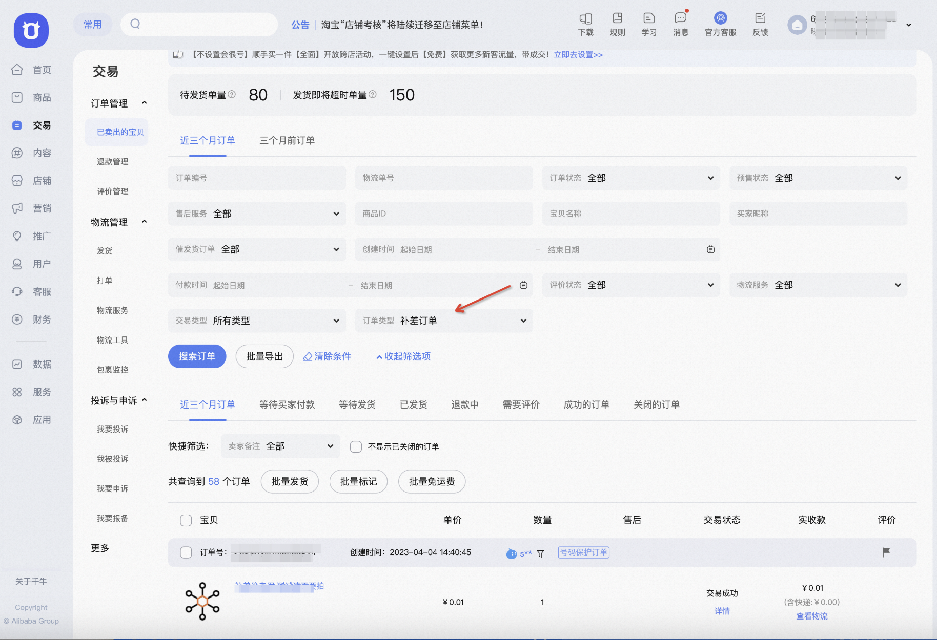The image size is (937, 640).
Task: Open 应用 apps in sidebar
Action: 32,419
